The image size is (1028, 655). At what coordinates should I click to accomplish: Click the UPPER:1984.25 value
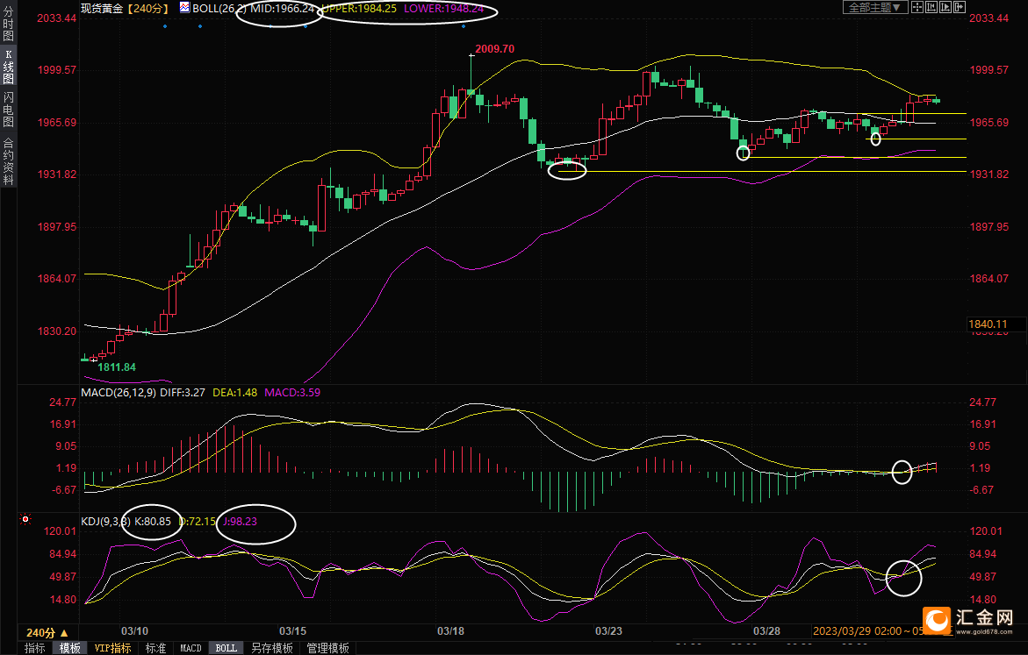coord(359,9)
